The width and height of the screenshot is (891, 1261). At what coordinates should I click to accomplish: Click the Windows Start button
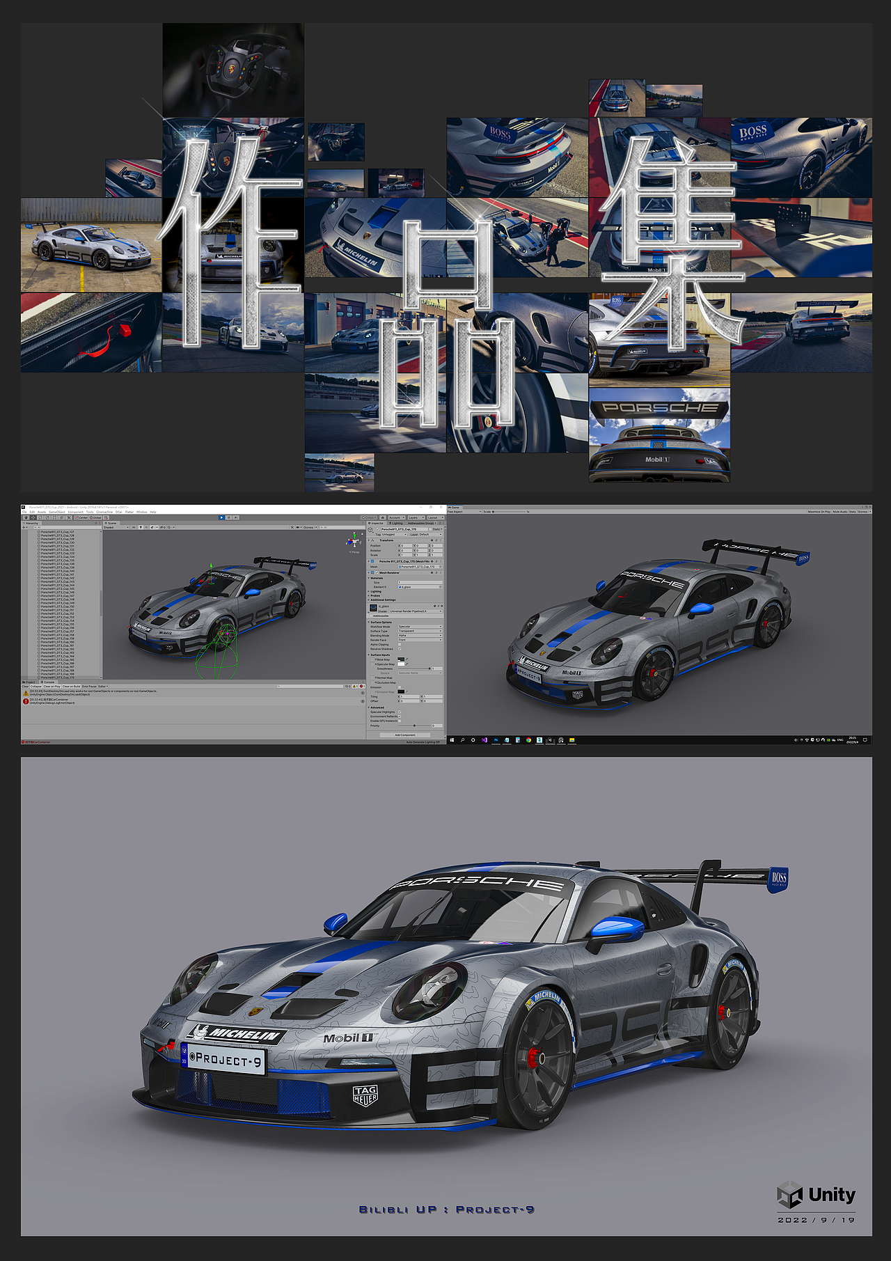pyautogui.click(x=452, y=740)
